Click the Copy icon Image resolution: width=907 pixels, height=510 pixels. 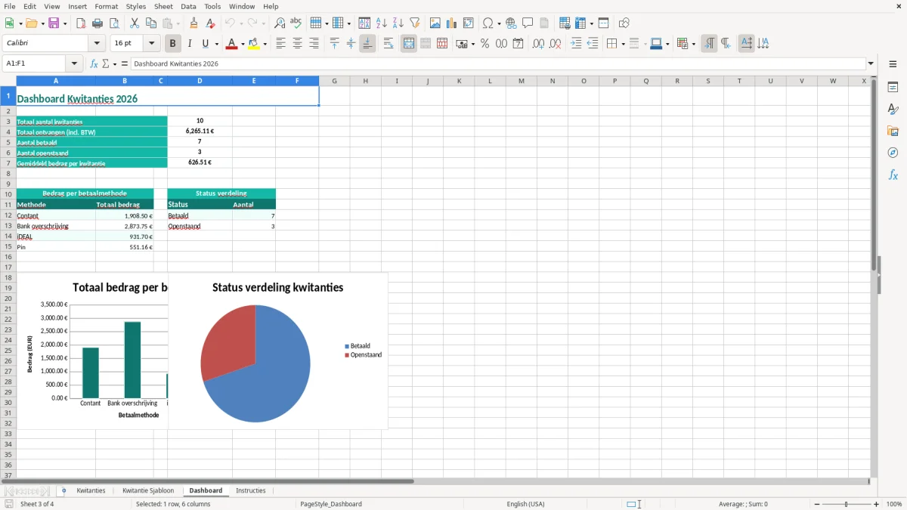point(150,23)
